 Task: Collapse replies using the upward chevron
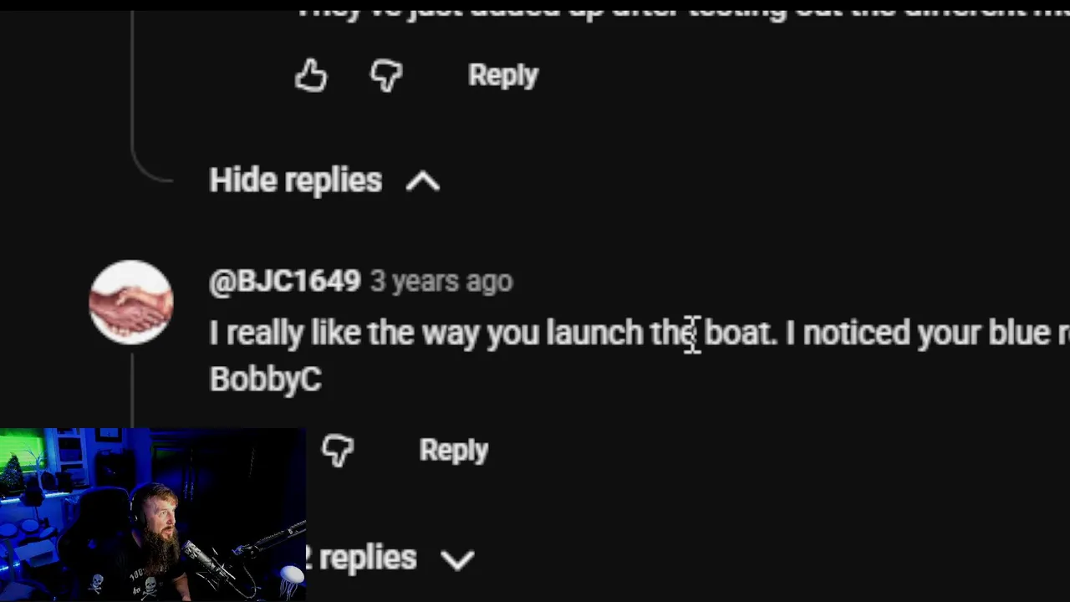423,181
